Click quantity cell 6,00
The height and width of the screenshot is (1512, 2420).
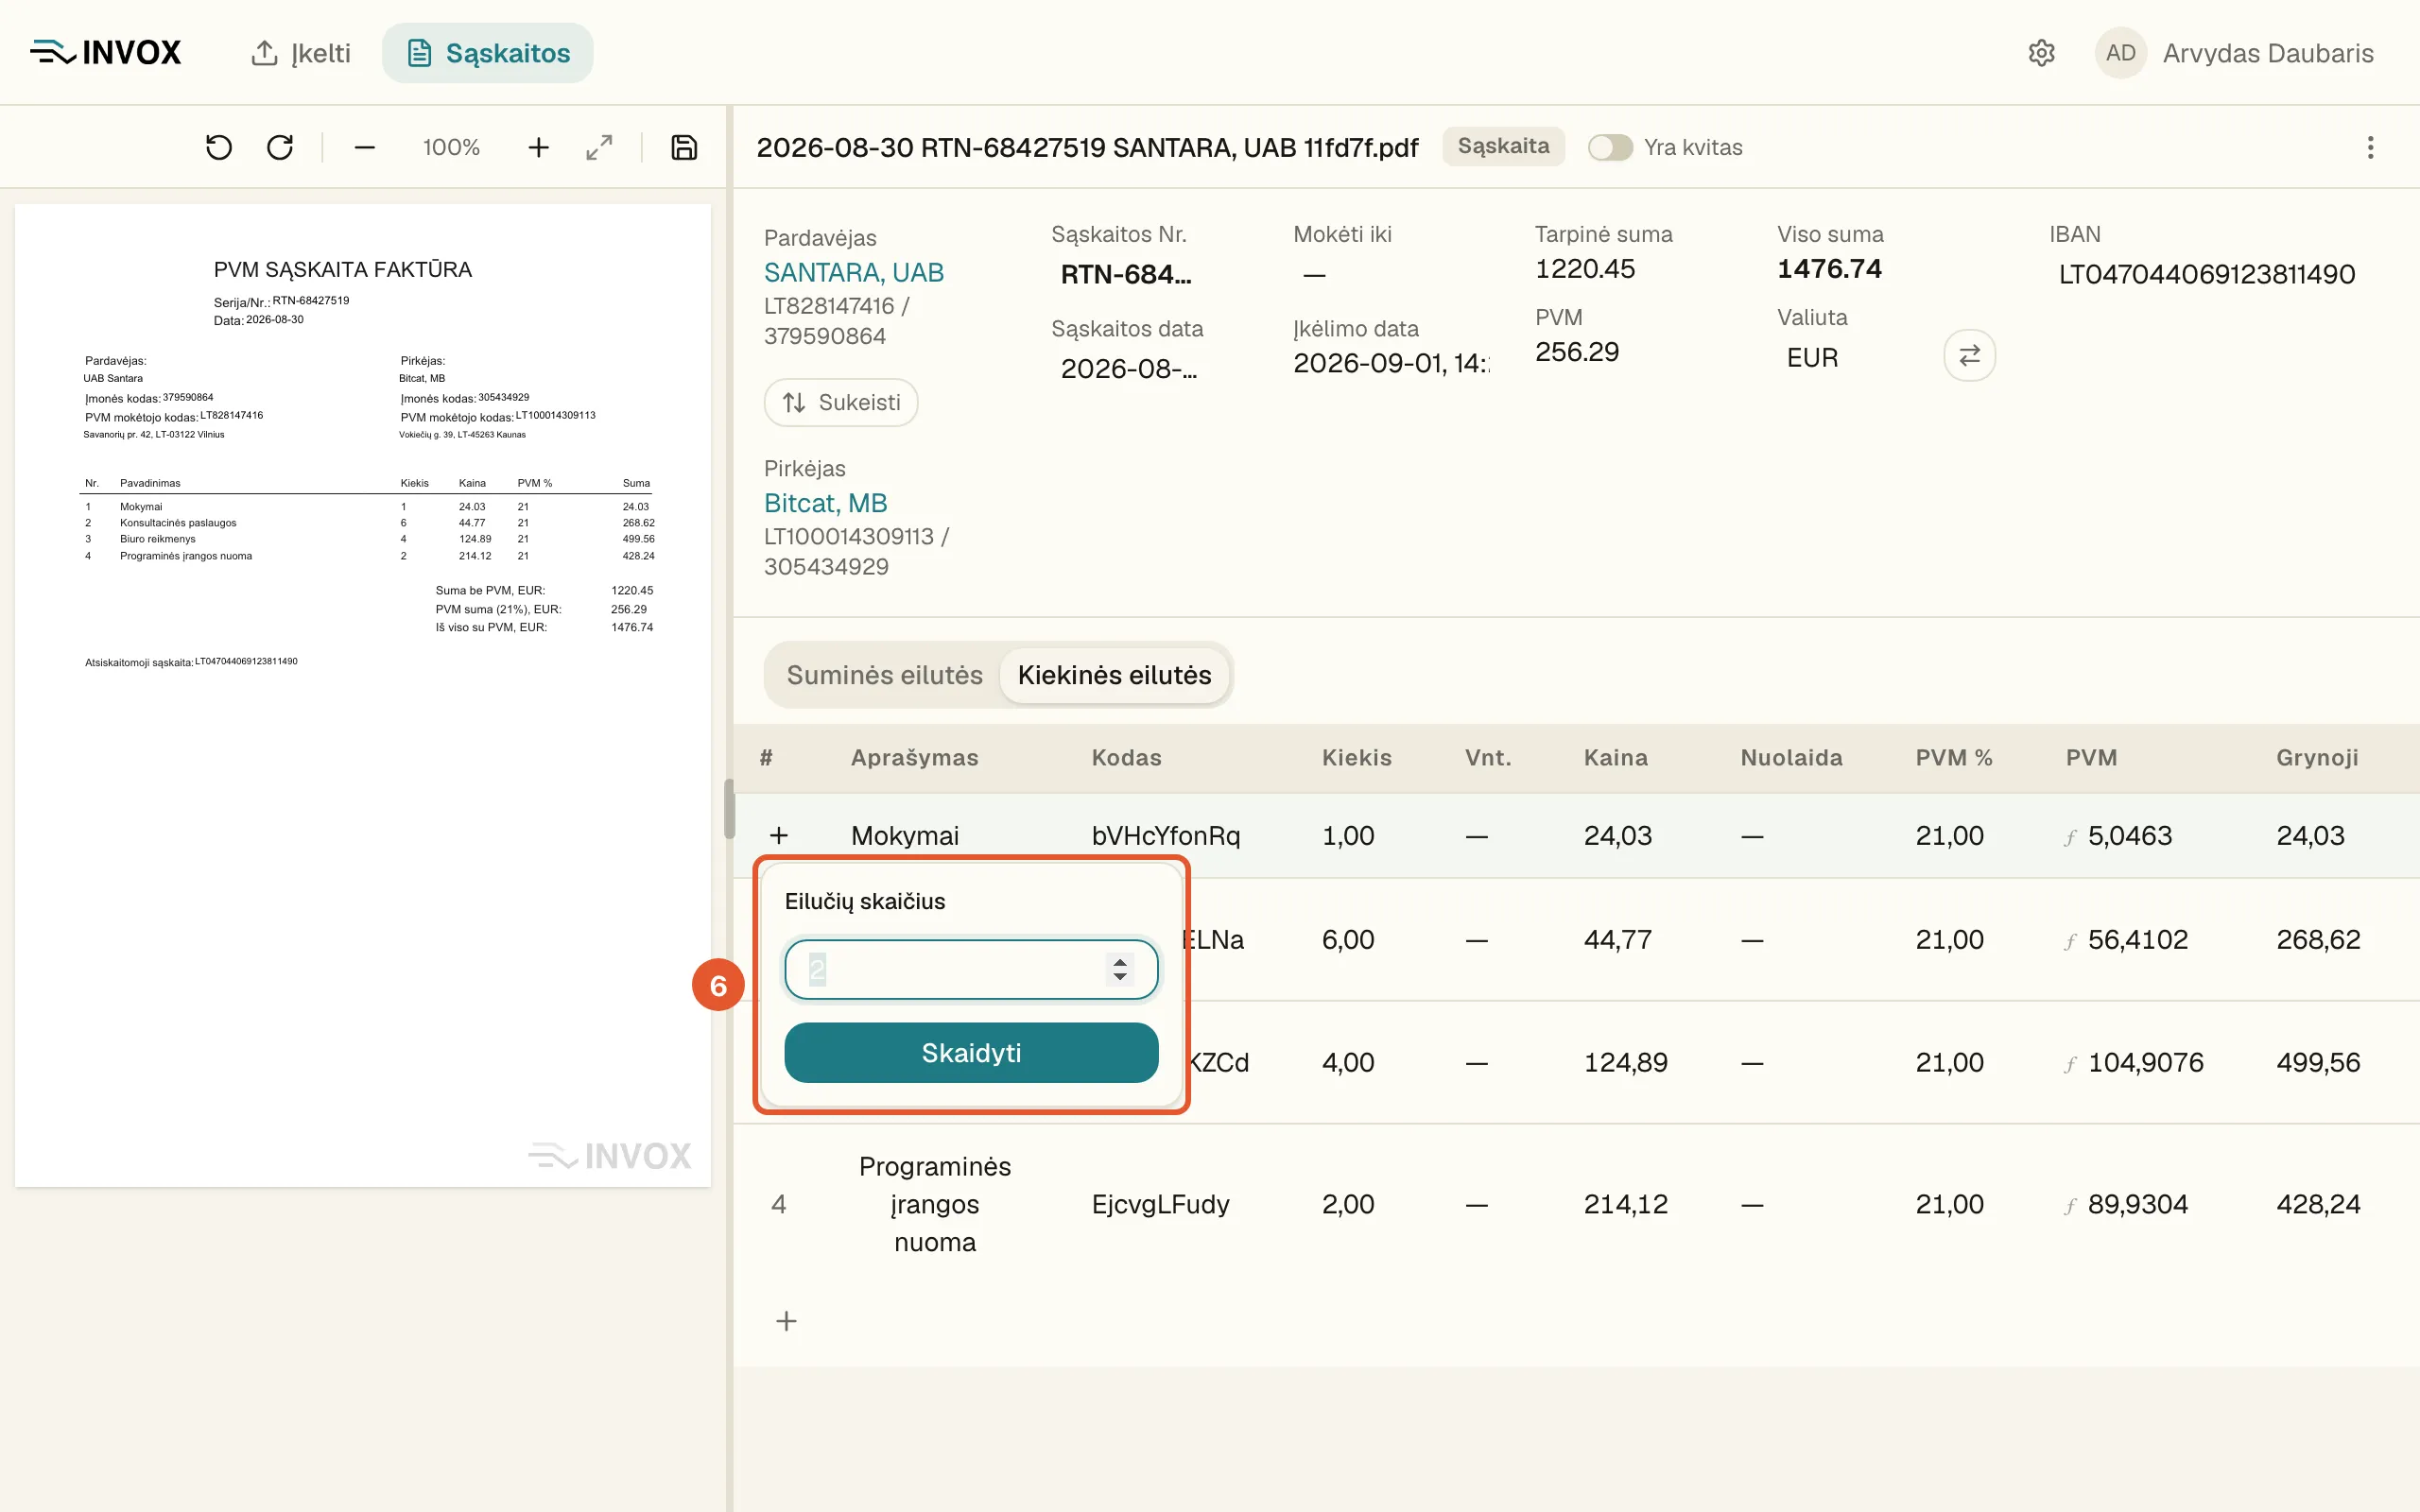click(1348, 940)
